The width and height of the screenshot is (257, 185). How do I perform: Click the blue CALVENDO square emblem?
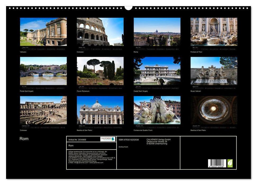point(113,139)
